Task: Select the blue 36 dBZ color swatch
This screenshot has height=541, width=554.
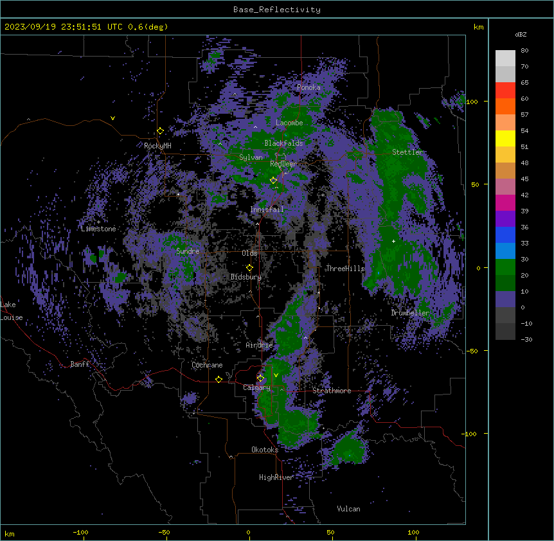Action: click(x=505, y=235)
